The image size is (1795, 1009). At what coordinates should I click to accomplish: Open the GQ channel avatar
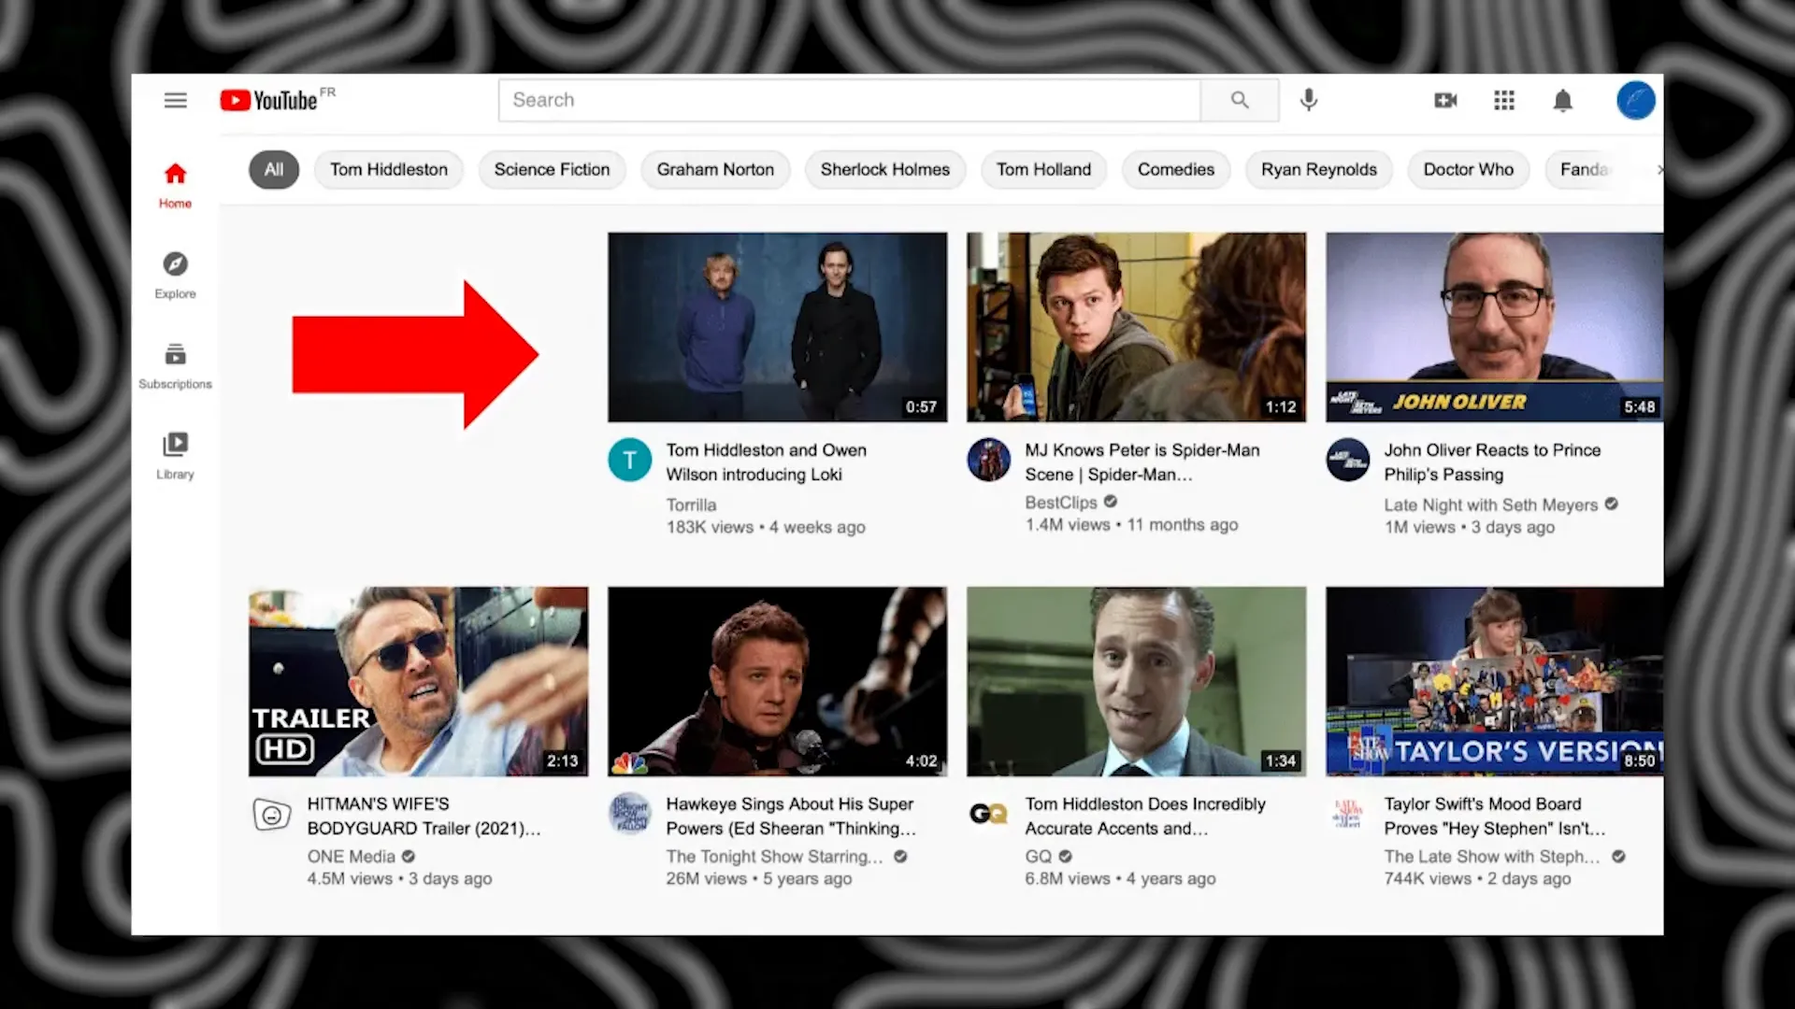[988, 814]
